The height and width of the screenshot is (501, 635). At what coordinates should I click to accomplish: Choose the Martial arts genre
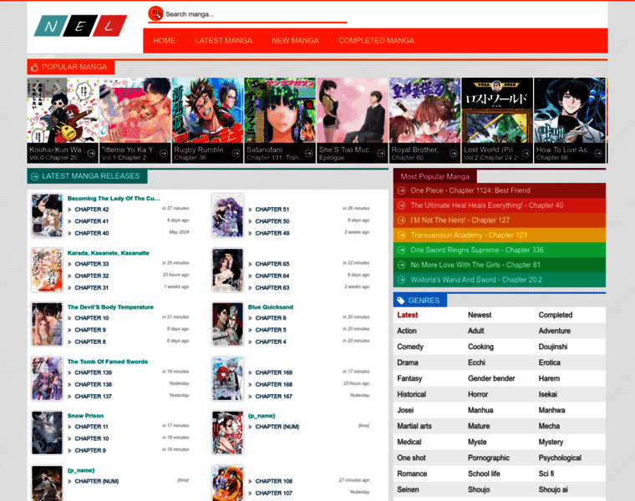[414, 426]
